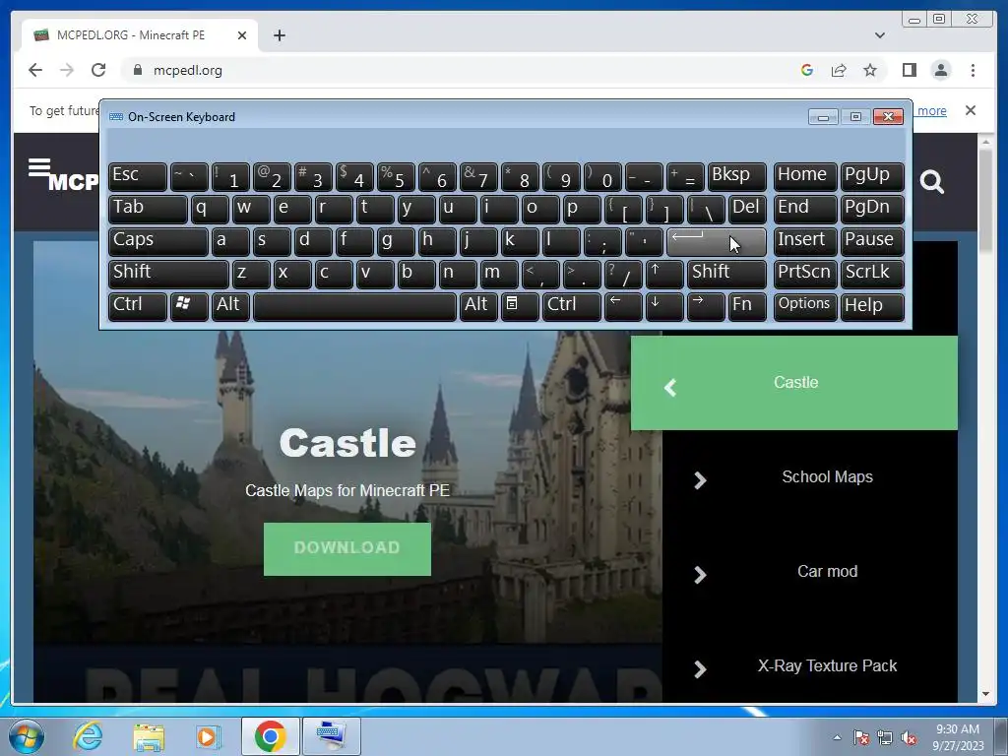The width and height of the screenshot is (1008, 756).
Task: Select the MCPEDL.ORG - Minecraft PE tab
Action: click(x=140, y=35)
